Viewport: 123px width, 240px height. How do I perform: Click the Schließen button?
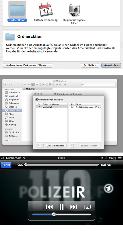[90, 65]
